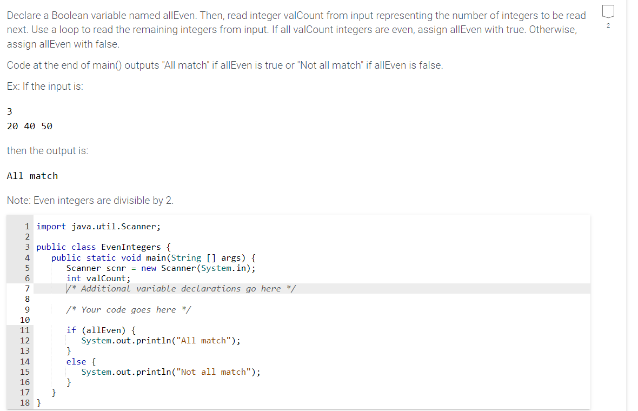Click the sample output text All match
This screenshot has width=638, height=411.
[32, 175]
